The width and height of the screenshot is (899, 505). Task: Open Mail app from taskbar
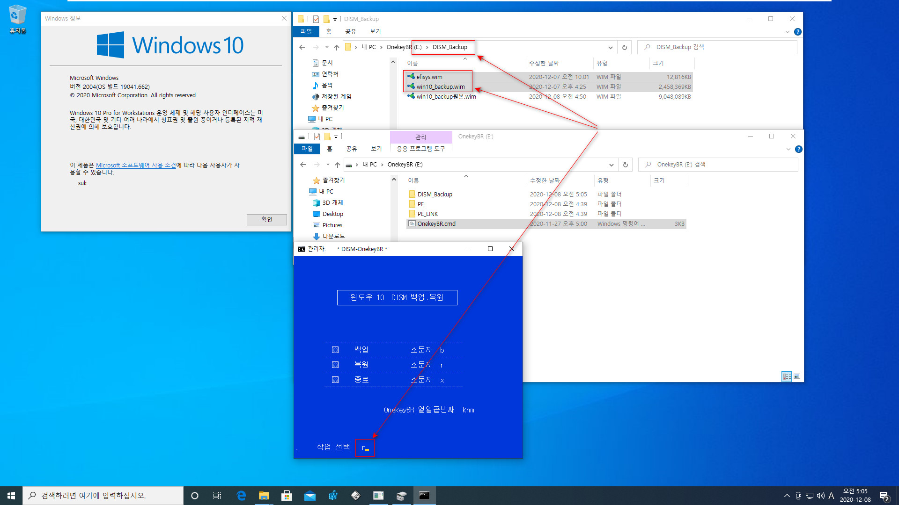[x=309, y=496]
